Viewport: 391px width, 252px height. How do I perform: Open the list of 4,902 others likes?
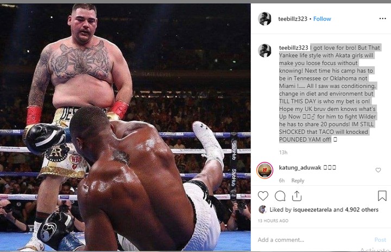pyautogui.click(x=362, y=210)
